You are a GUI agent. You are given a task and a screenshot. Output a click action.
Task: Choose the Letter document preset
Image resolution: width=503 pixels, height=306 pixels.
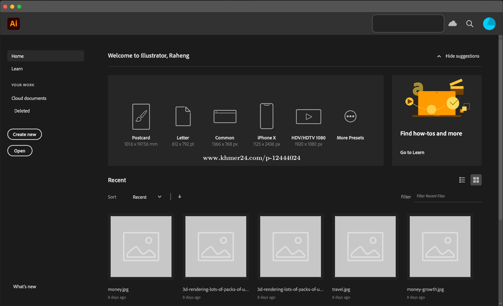[x=183, y=117]
